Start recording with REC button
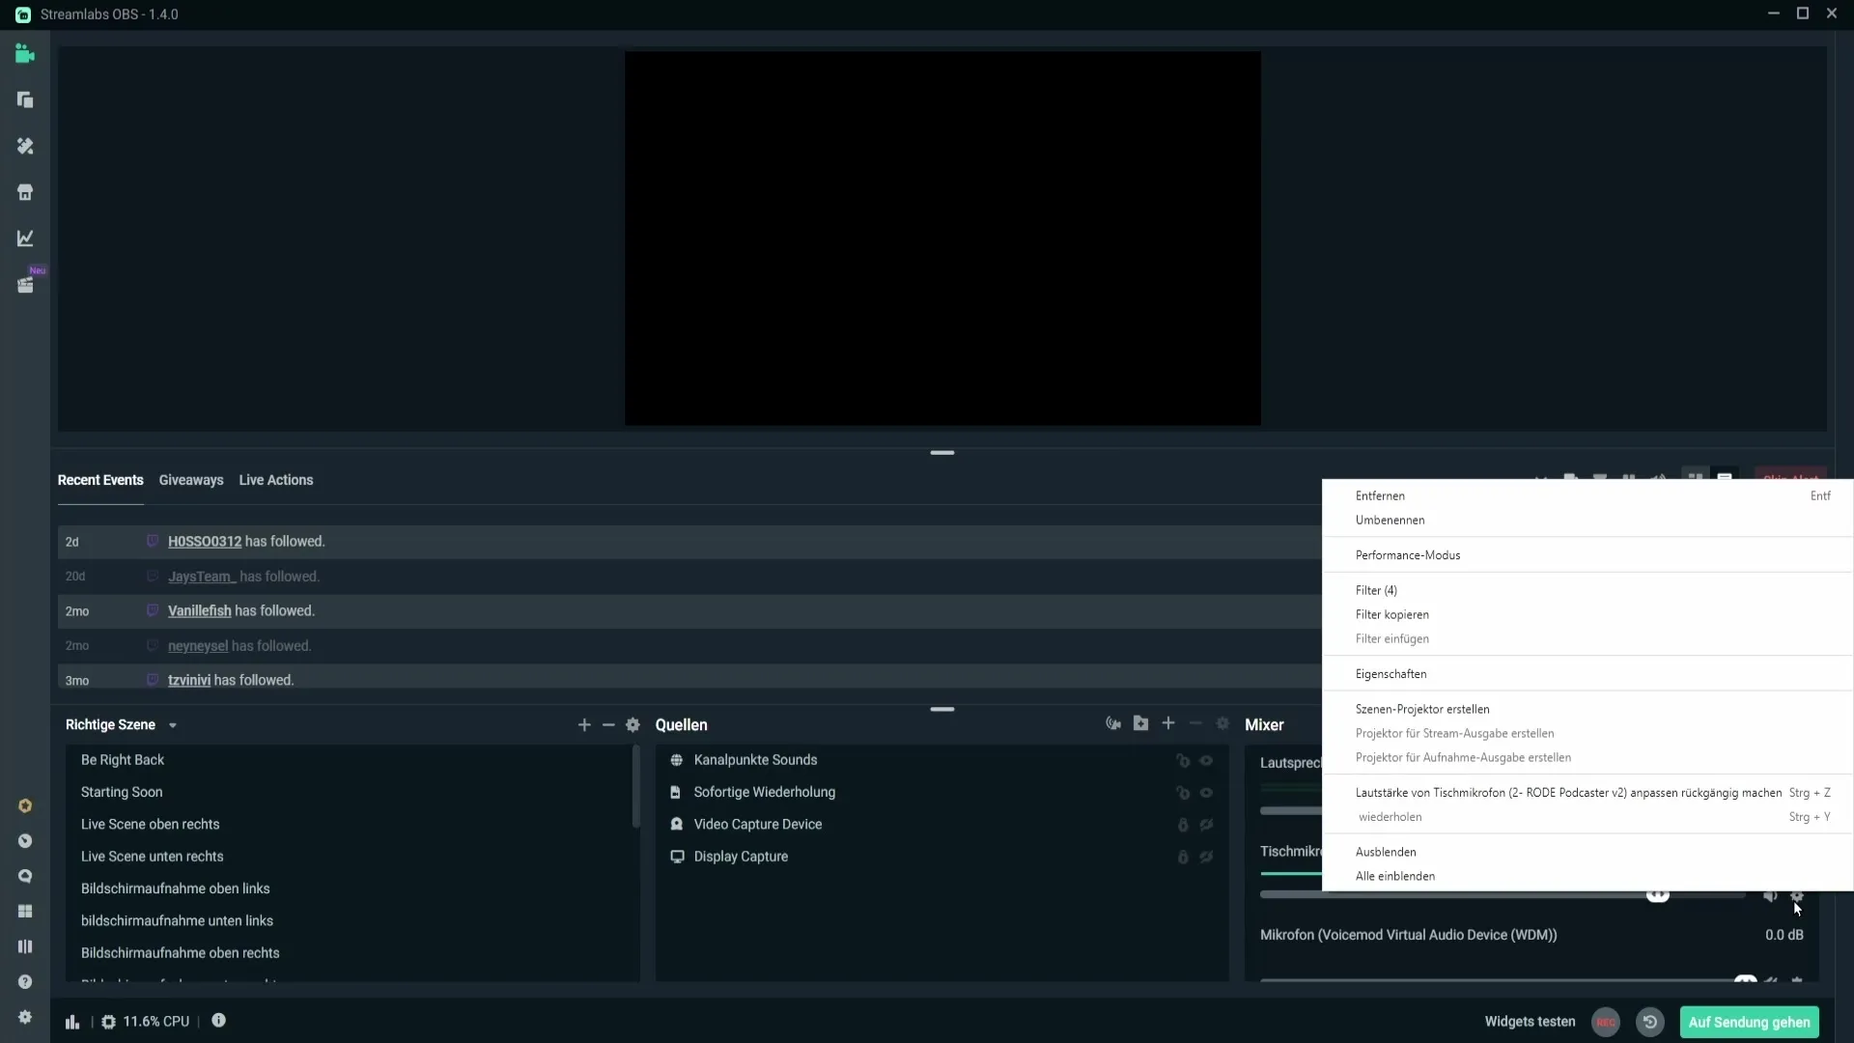 [1606, 1022]
